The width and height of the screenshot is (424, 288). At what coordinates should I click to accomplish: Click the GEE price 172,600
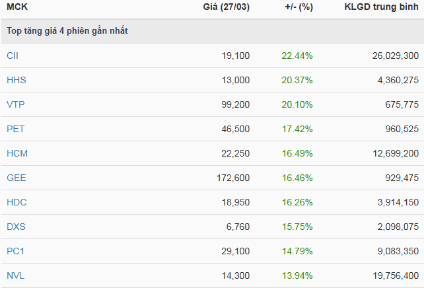232,178
